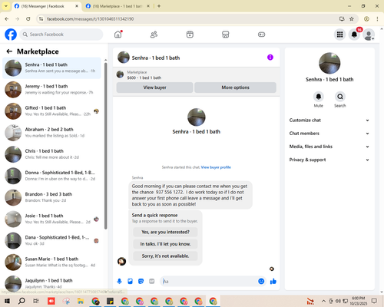Open the taskbar clock showing 6:00 PM
This screenshot has width=384, height=307.
click(358, 301)
